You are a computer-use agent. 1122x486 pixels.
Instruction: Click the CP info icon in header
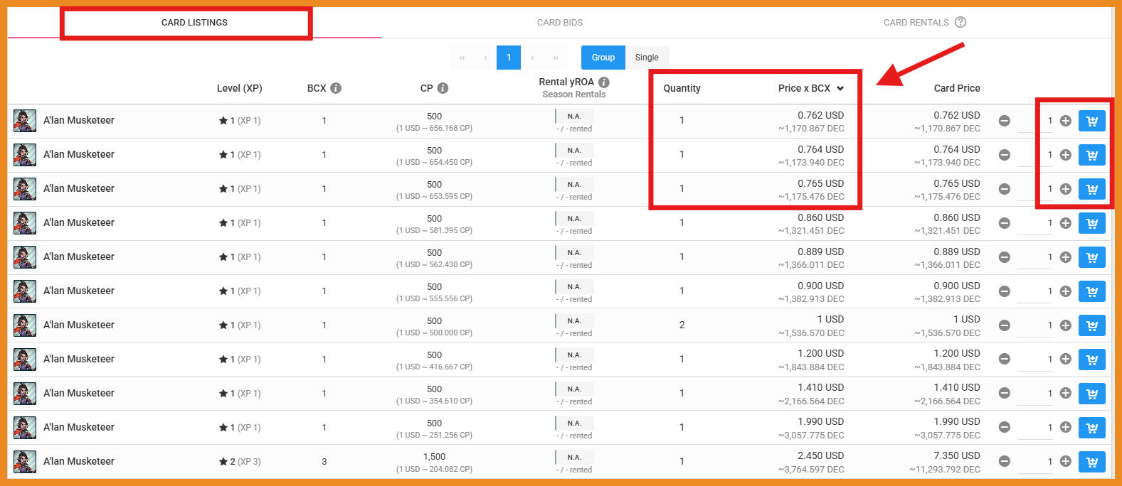tap(443, 88)
